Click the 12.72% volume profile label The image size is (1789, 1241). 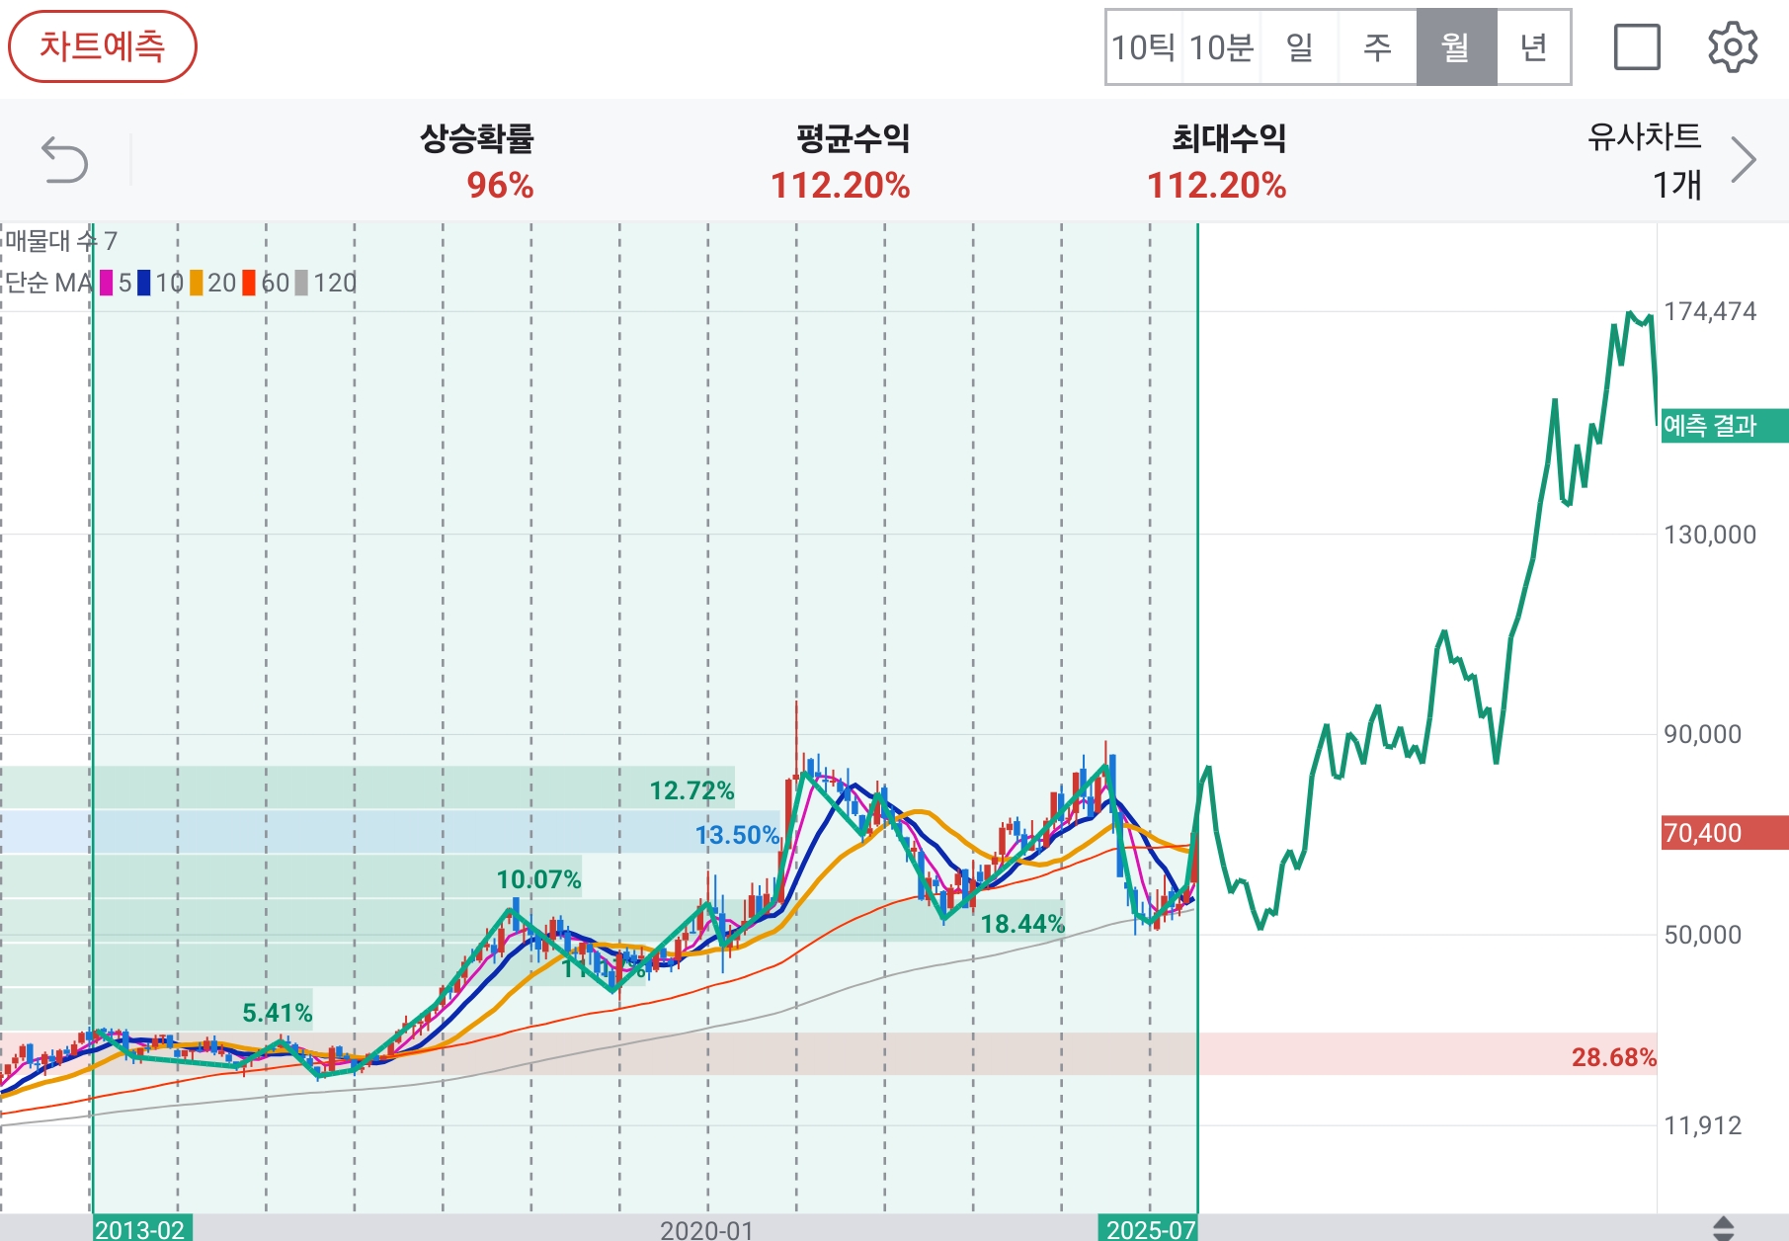pyautogui.click(x=691, y=790)
